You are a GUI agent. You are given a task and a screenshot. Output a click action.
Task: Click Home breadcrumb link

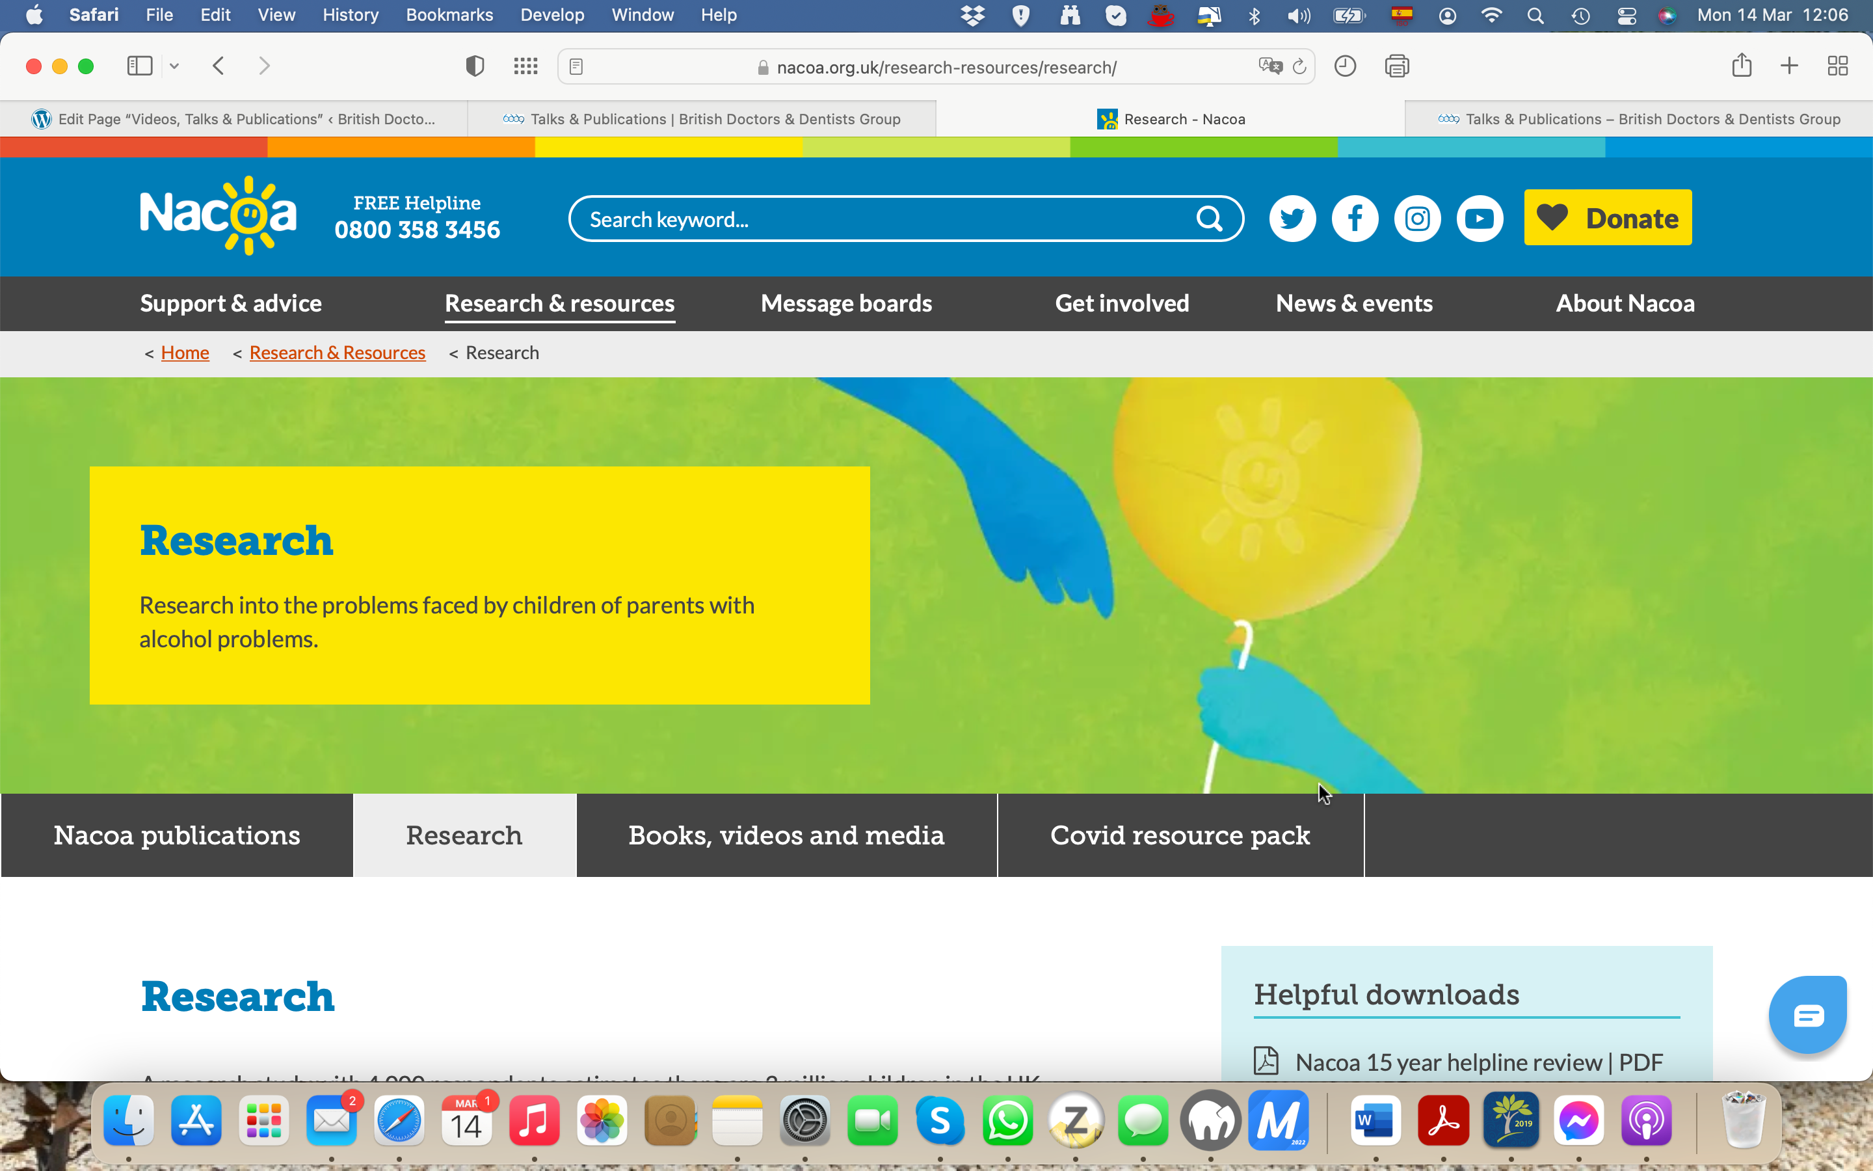point(185,353)
